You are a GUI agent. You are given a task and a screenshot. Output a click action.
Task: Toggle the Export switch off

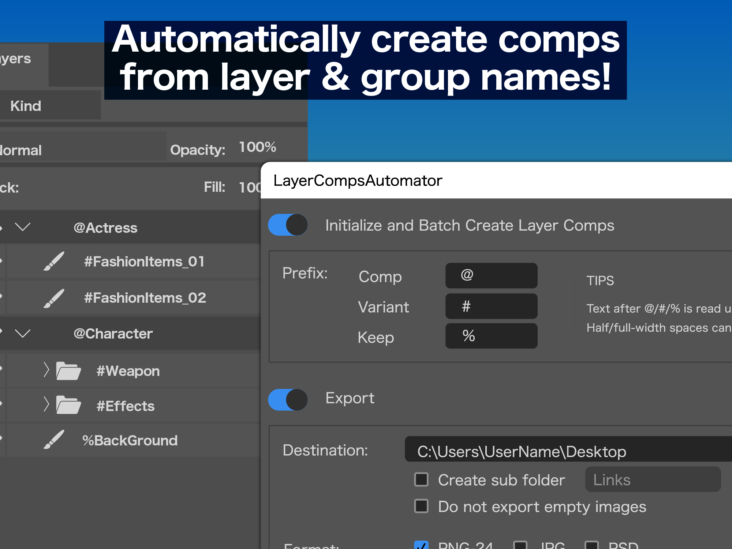point(288,400)
